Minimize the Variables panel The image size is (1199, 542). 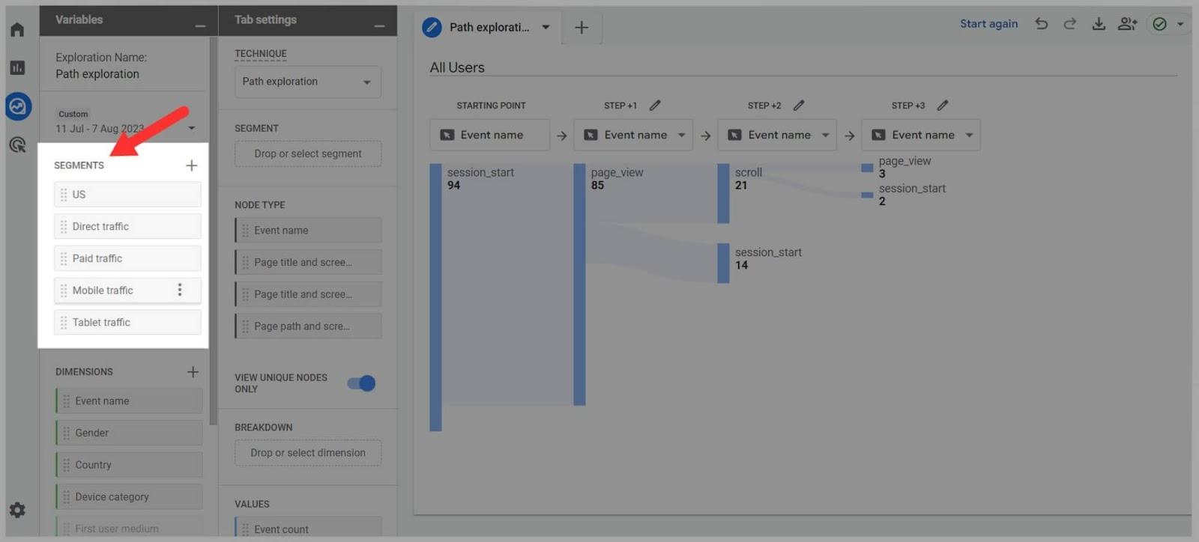(200, 25)
